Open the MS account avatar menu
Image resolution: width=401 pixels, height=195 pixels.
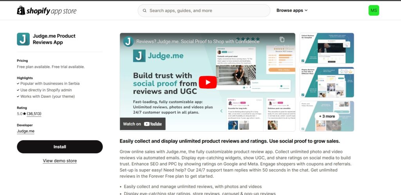tap(374, 11)
